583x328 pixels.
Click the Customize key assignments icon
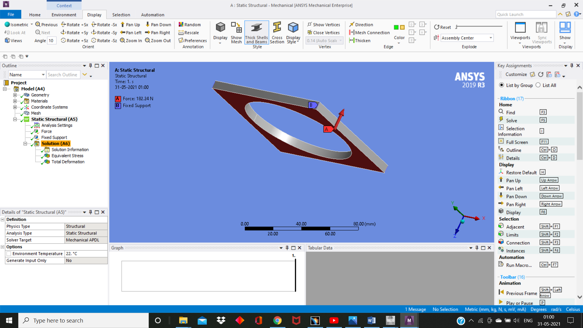pos(533,74)
